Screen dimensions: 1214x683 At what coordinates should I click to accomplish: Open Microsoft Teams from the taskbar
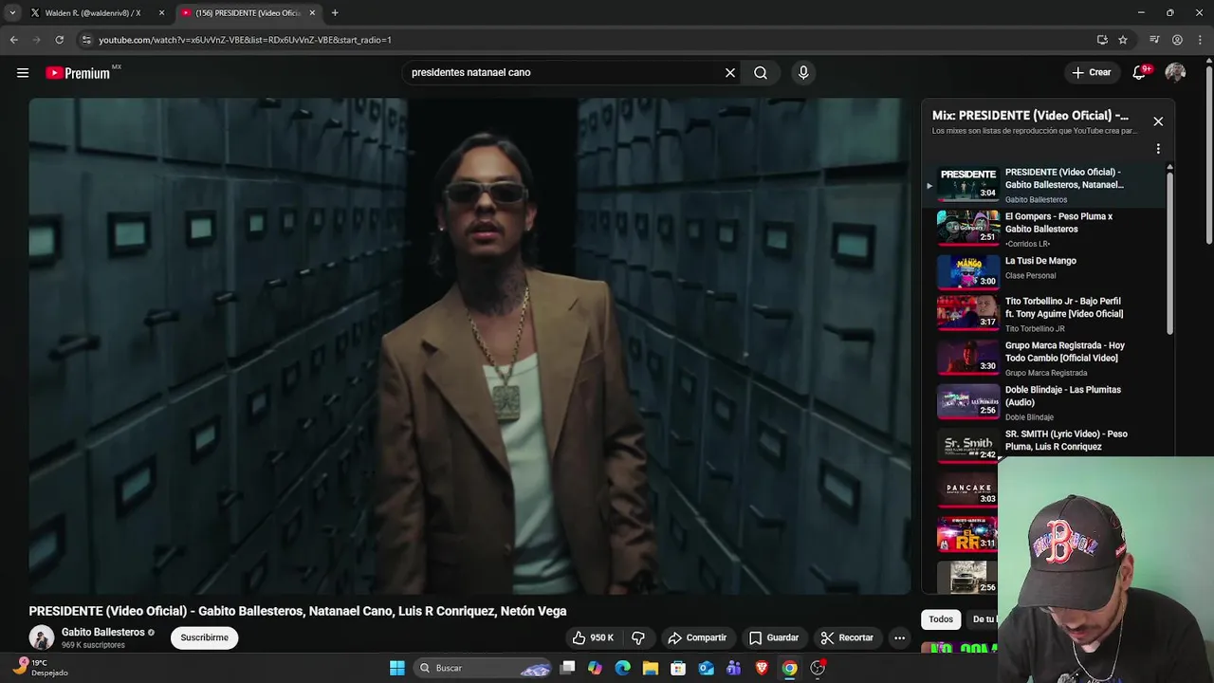[x=733, y=668]
